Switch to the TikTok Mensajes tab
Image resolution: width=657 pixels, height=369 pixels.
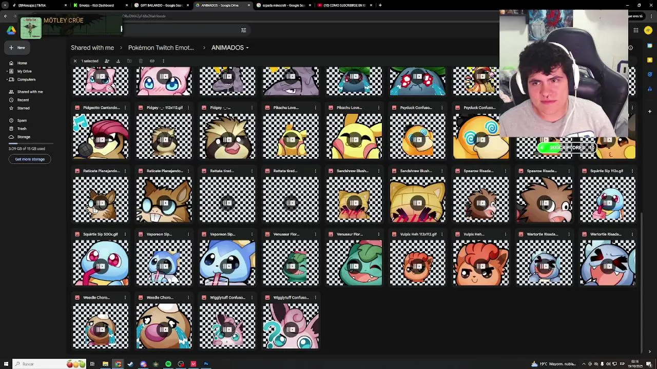(40, 5)
